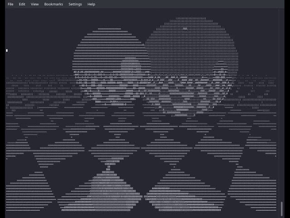Click the terminal scrollbar handle
The image size is (290, 218).
click(x=282, y=209)
